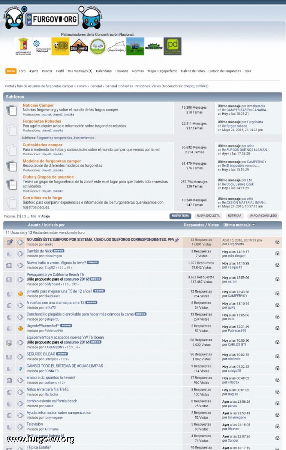
Task: Open the topic 'cambio asiento california beach'
Action: [52, 401]
